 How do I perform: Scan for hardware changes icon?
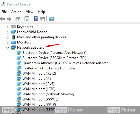pos(51,19)
